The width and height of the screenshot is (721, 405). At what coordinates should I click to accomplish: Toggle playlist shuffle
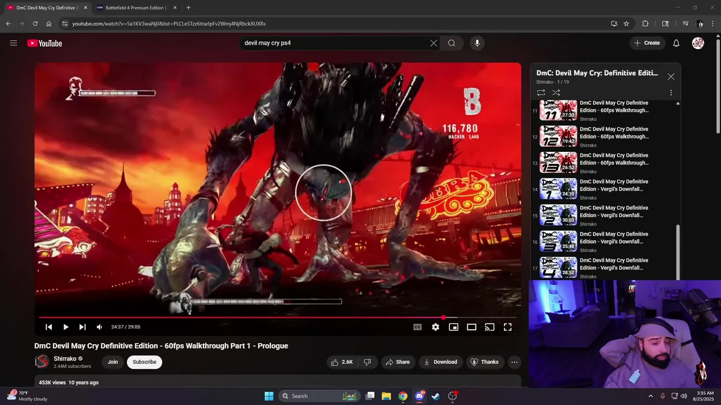[556, 93]
